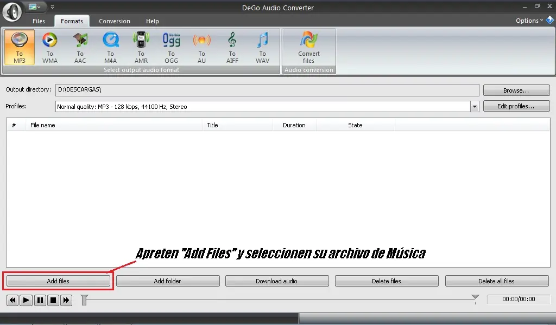Stop playback with the stop button
This screenshot has height=325, width=556.
click(53, 300)
